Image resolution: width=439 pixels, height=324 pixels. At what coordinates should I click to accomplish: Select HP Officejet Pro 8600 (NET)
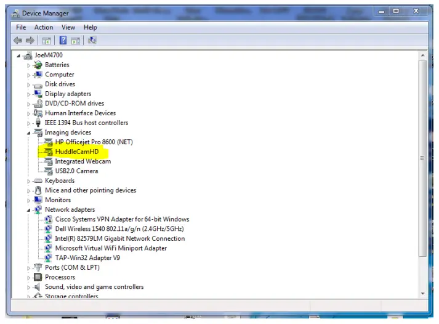94,142
